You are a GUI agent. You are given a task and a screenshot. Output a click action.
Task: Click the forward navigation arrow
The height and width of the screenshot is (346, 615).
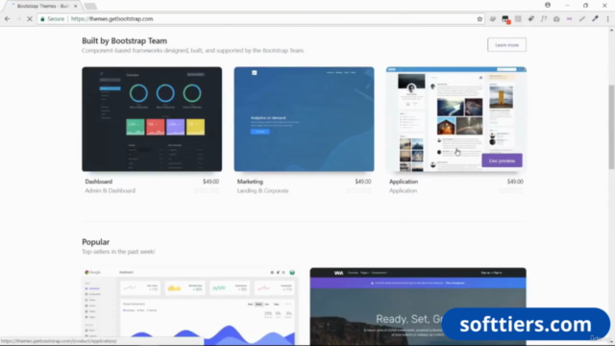18,19
